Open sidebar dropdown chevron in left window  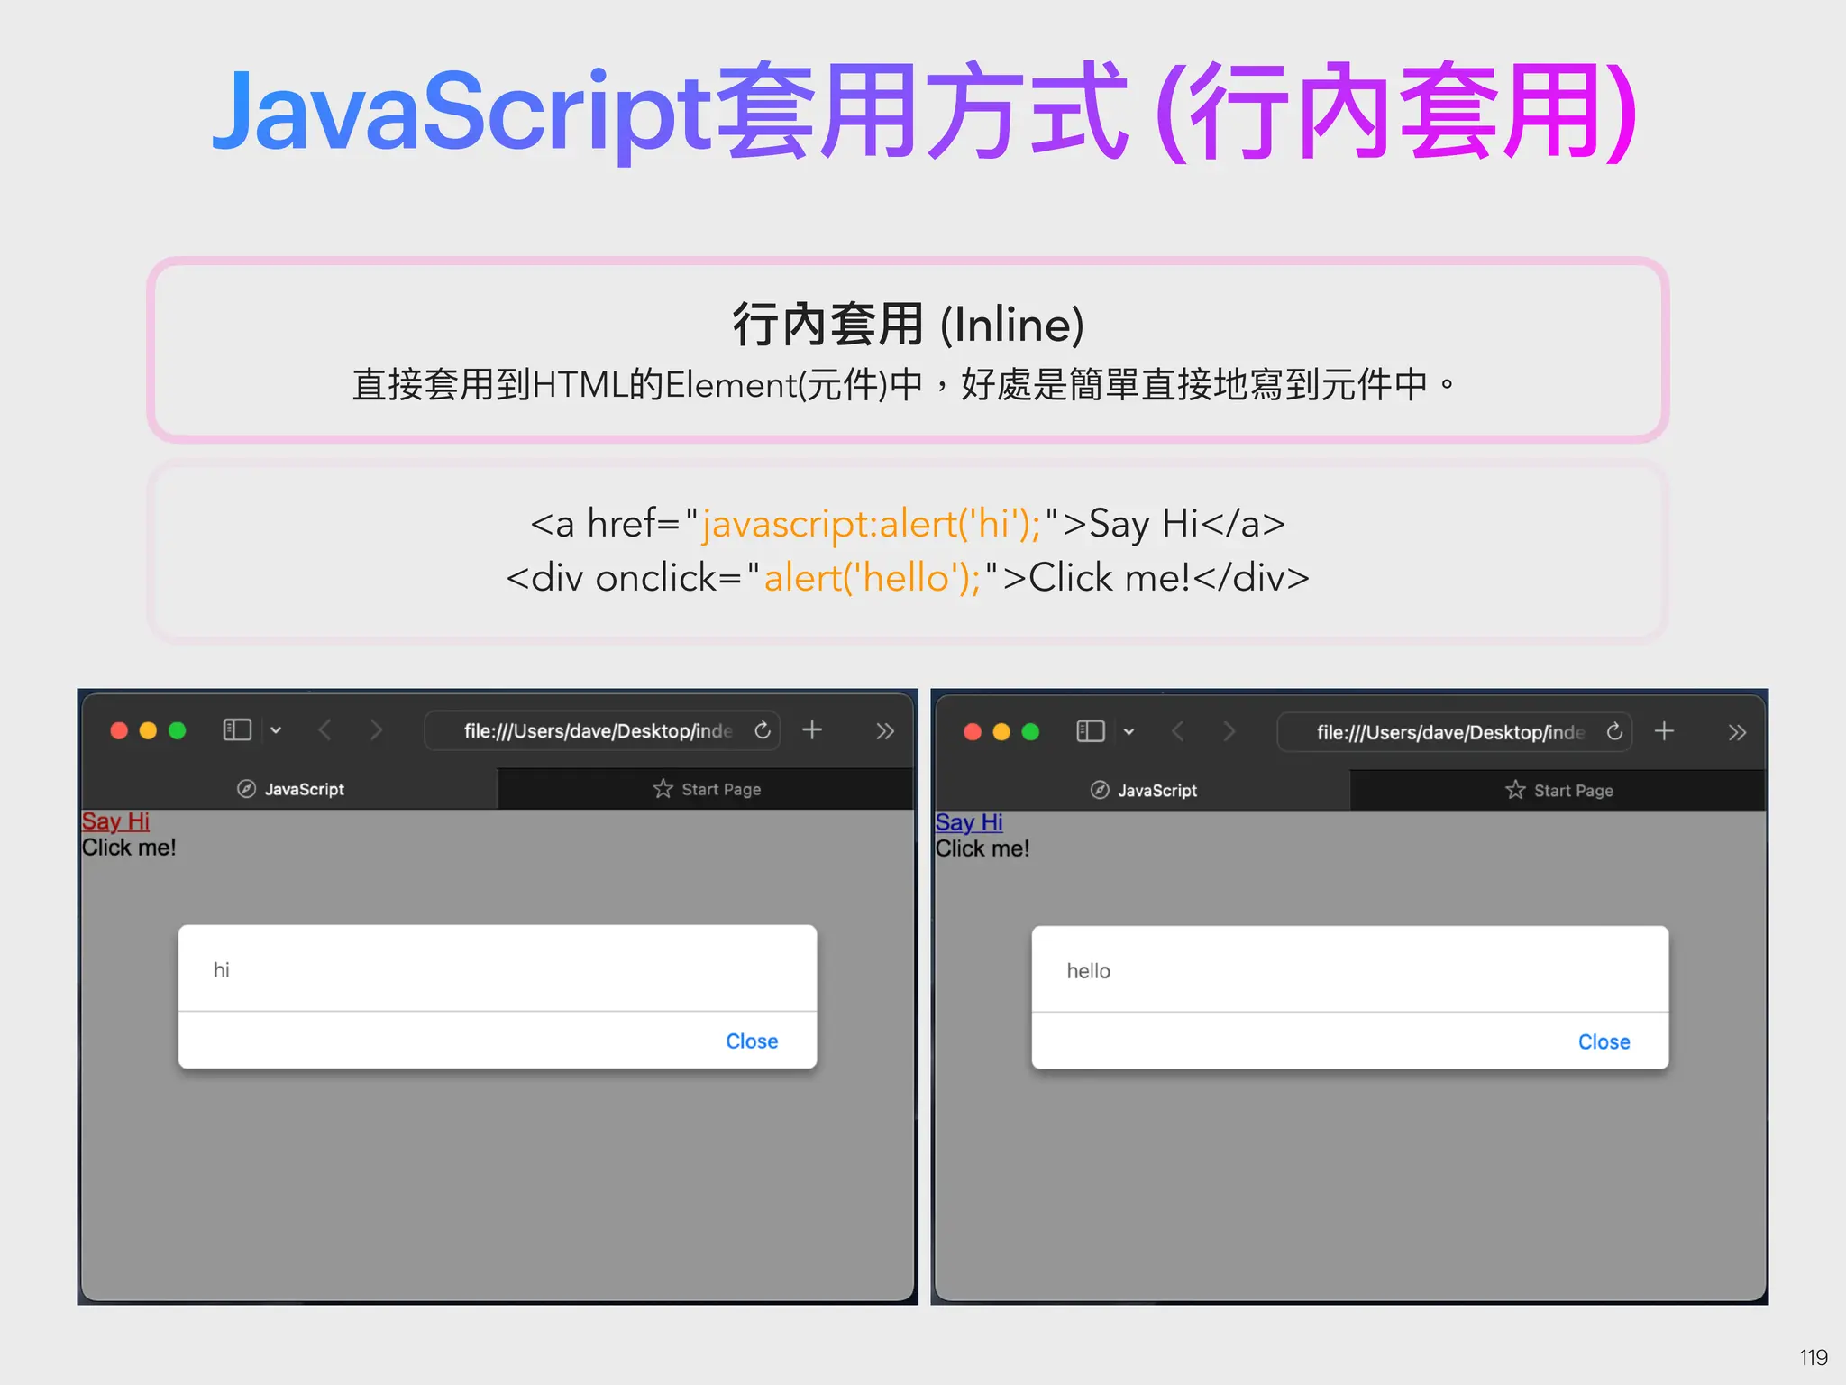pos(276,730)
